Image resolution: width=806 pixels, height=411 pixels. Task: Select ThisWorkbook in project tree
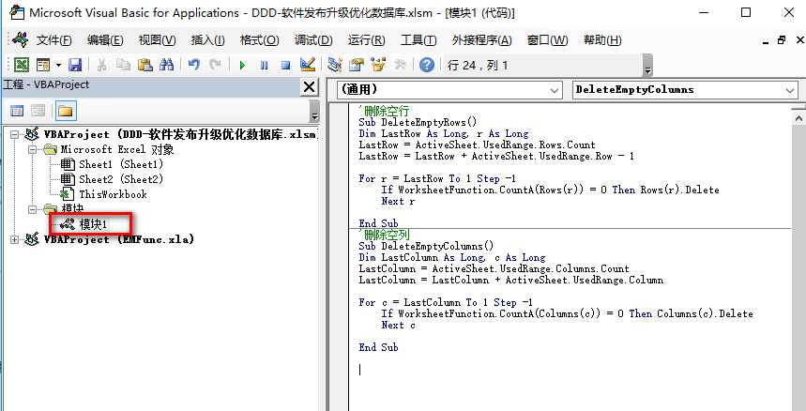point(113,194)
